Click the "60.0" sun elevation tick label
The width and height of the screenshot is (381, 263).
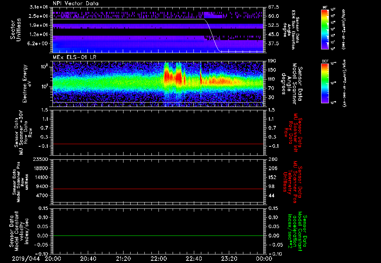[x=273, y=16]
